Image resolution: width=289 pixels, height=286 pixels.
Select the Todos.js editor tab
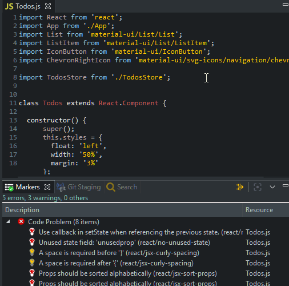click(28, 6)
